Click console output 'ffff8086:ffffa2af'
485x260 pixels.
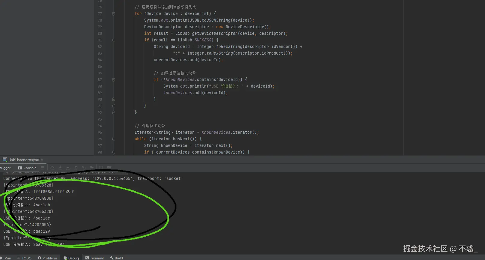[x=54, y=192]
